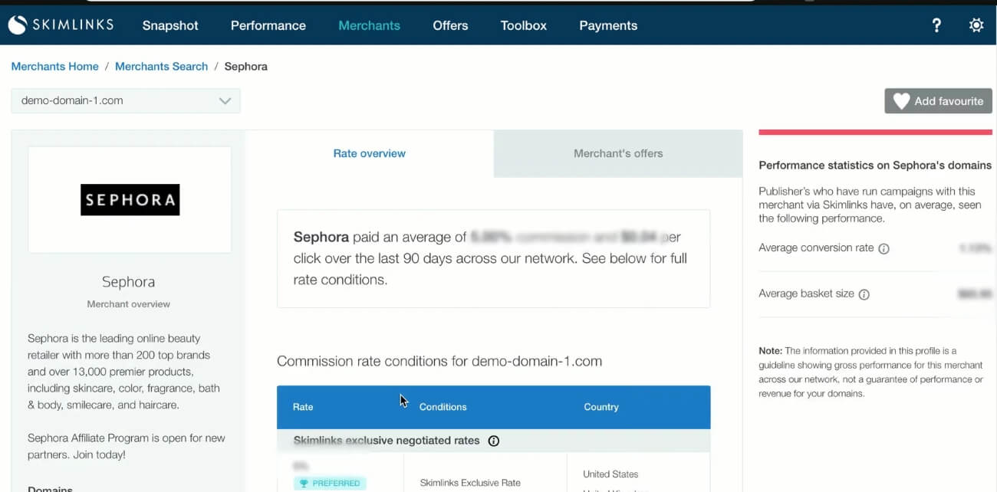This screenshot has height=492, width=997.
Task: Click the Country column header
Action: 601,407
